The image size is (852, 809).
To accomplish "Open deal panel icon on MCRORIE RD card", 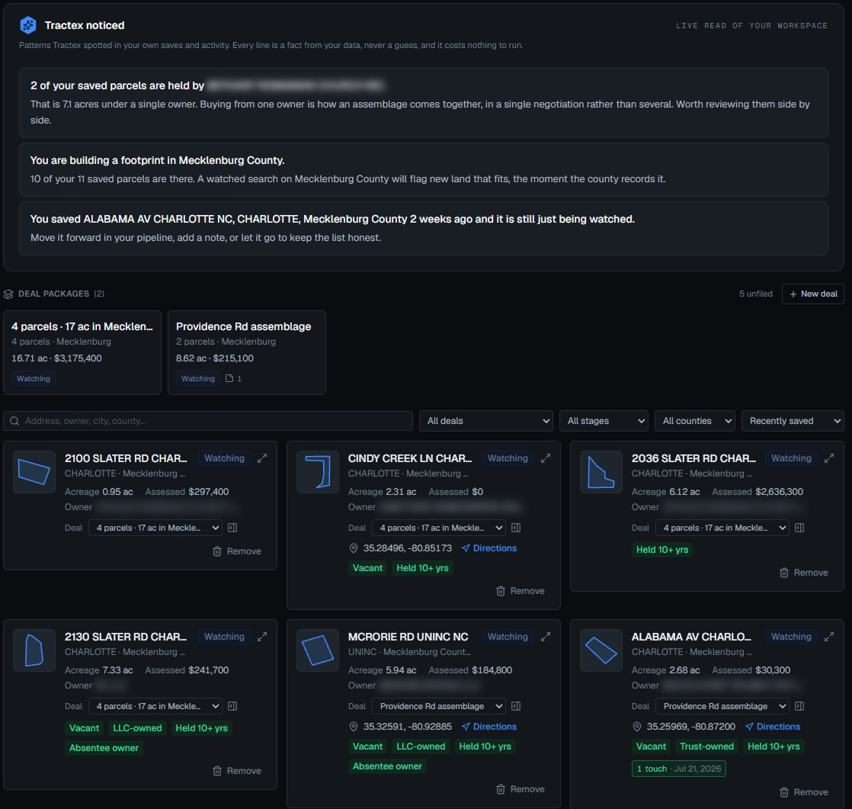I will 516,706.
